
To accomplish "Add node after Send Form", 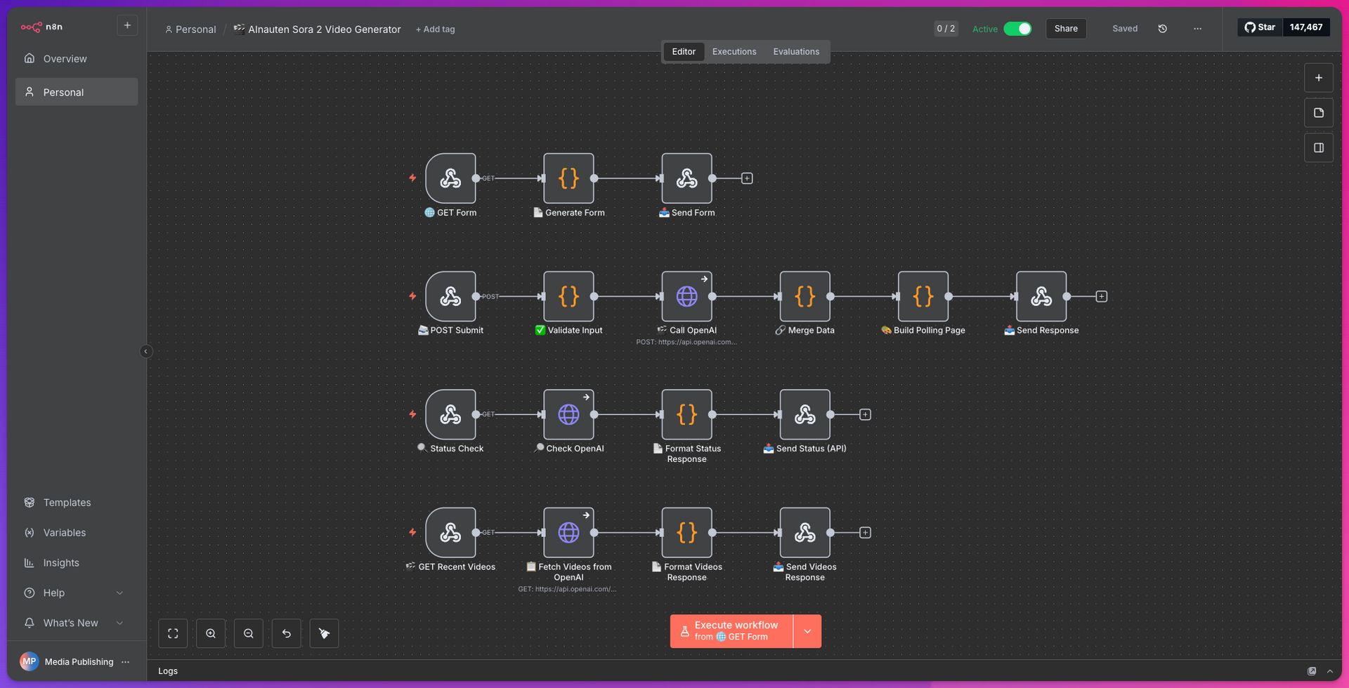I will [x=747, y=178].
